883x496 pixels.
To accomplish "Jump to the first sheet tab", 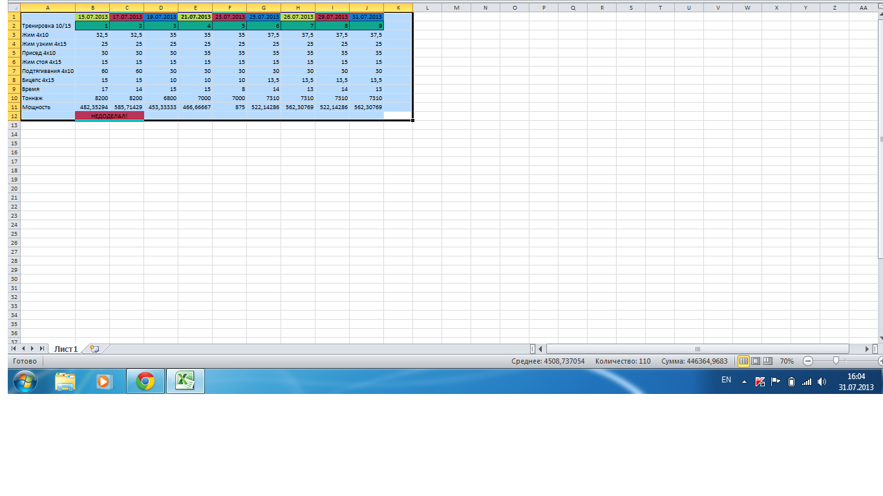I will 14,349.
